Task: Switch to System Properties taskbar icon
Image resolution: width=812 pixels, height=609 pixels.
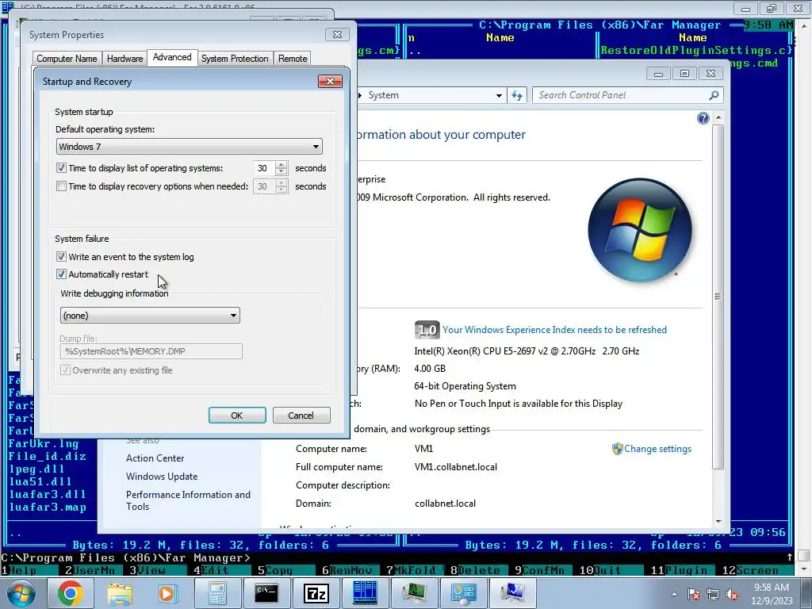Action: pyautogui.click(x=511, y=593)
